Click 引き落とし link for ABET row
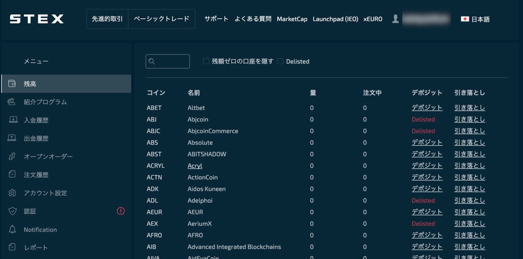 point(470,108)
